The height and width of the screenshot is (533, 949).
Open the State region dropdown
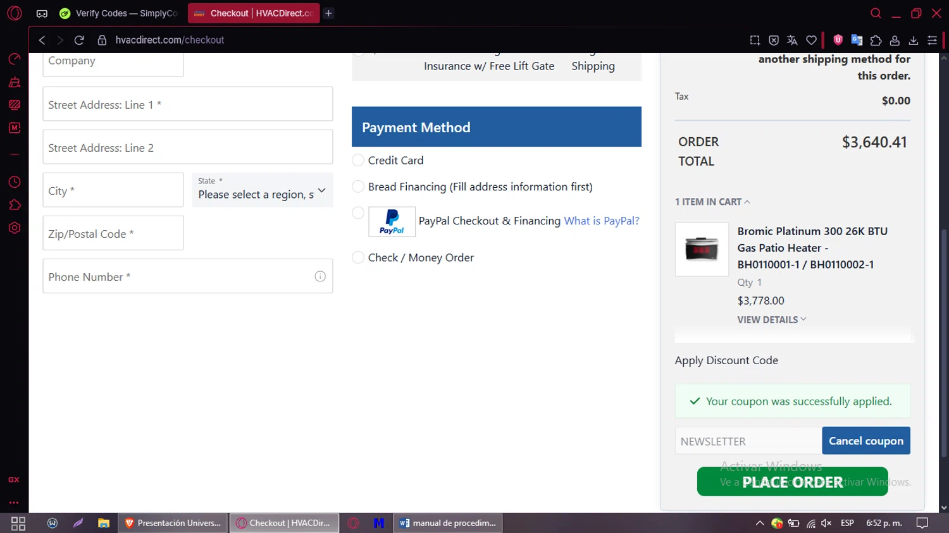263,190
